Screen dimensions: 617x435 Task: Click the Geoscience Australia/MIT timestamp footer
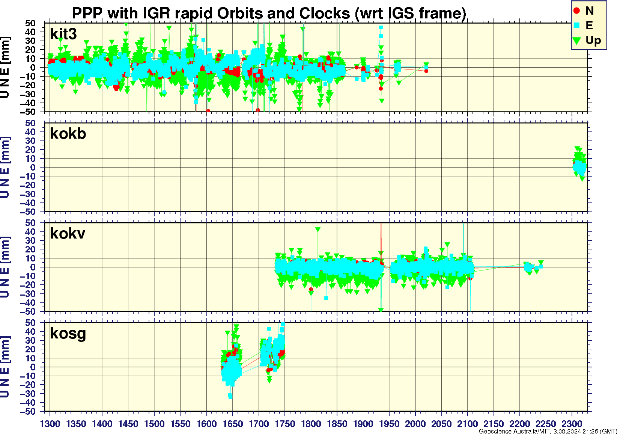coord(548,432)
